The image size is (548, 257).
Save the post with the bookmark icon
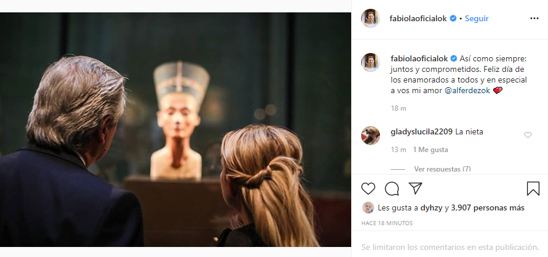(x=533, y=189)
